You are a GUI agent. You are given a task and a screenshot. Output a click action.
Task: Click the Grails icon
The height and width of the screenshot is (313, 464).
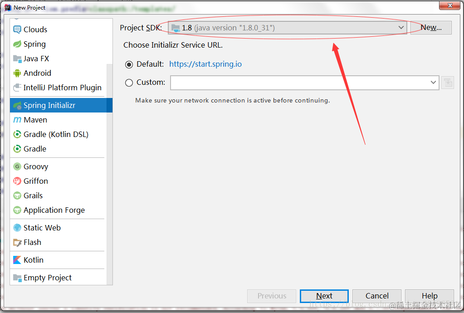(x=17, y=196)
